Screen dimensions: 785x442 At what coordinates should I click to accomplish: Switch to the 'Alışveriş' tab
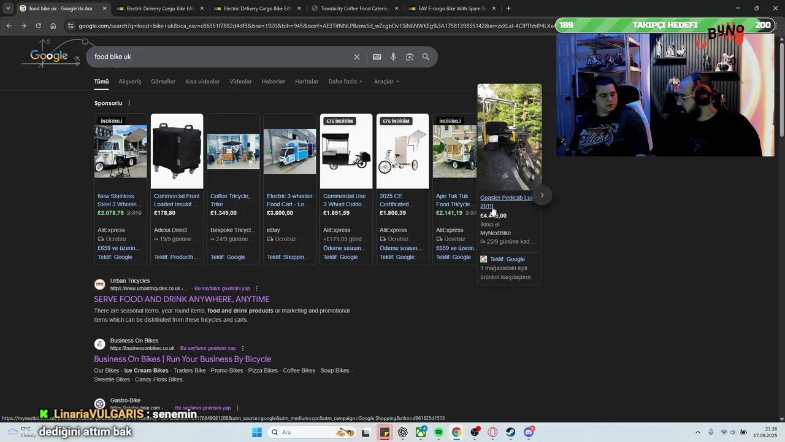click(129, 82)
